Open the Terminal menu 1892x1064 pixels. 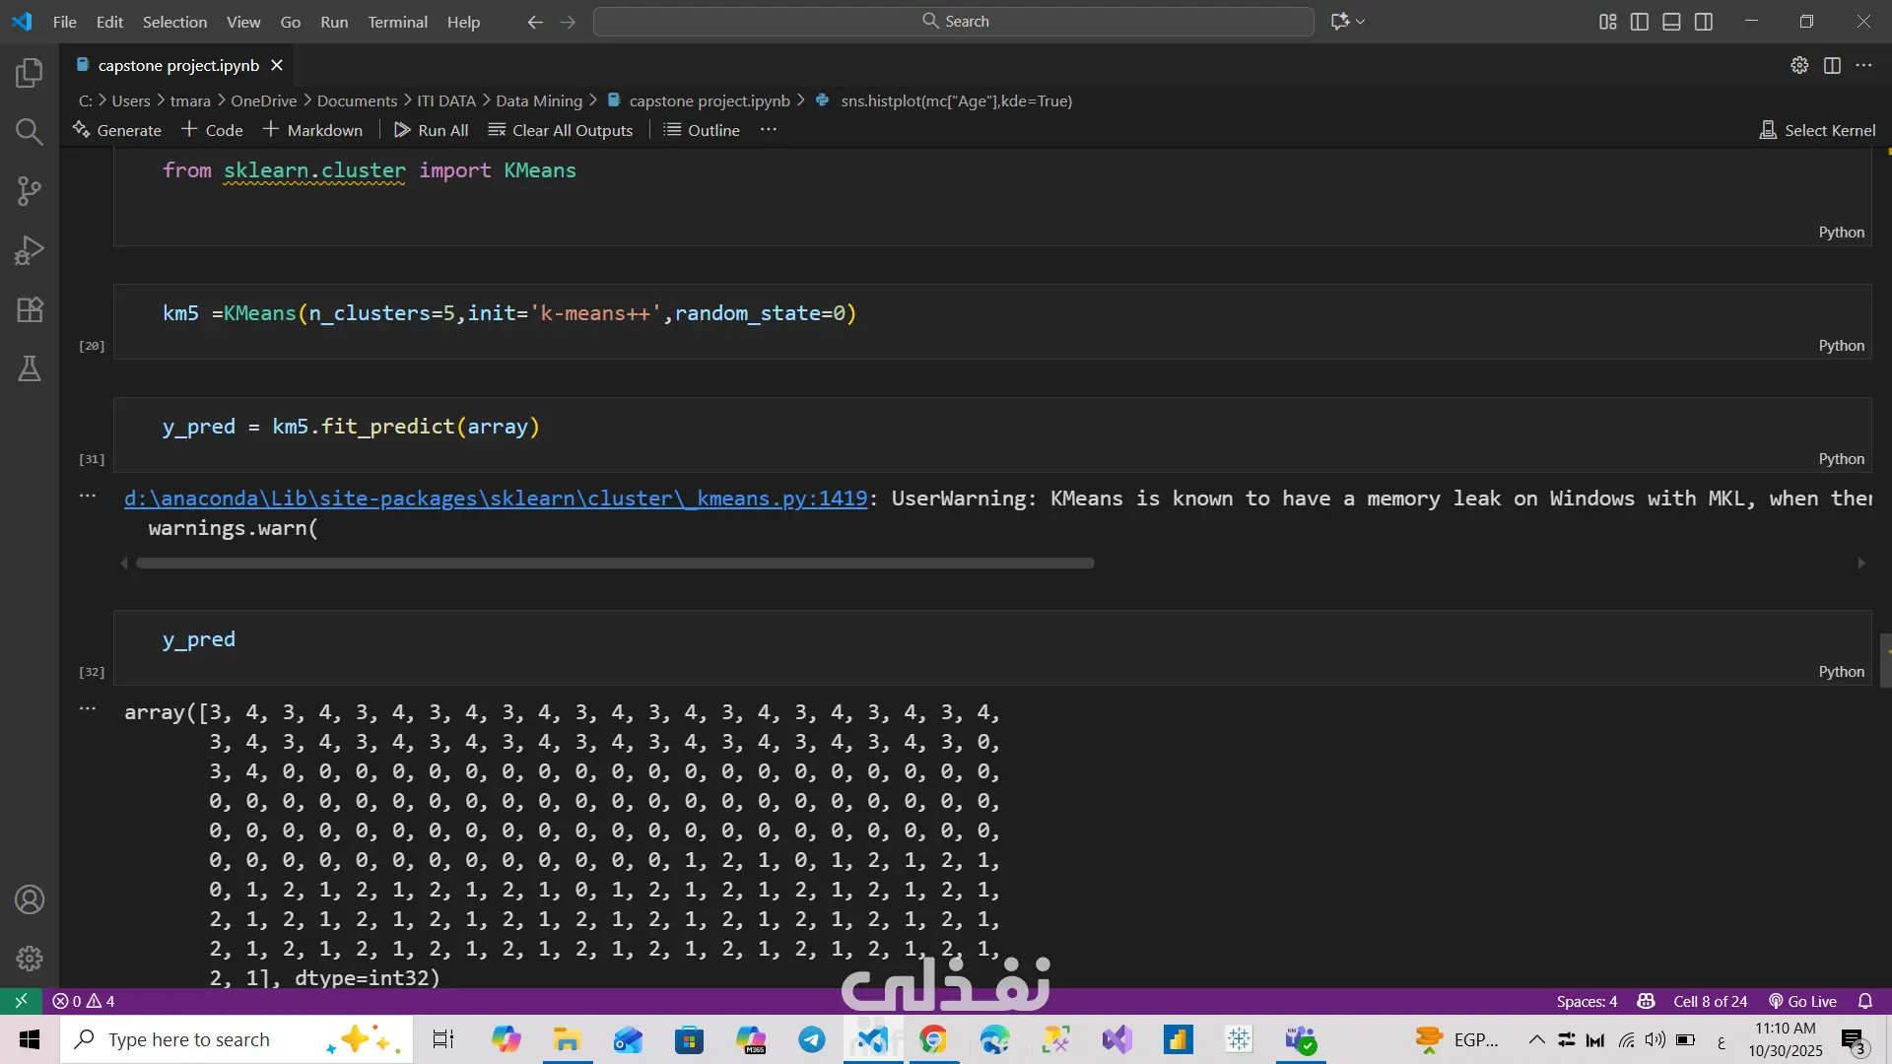click(x=397, y=22)
